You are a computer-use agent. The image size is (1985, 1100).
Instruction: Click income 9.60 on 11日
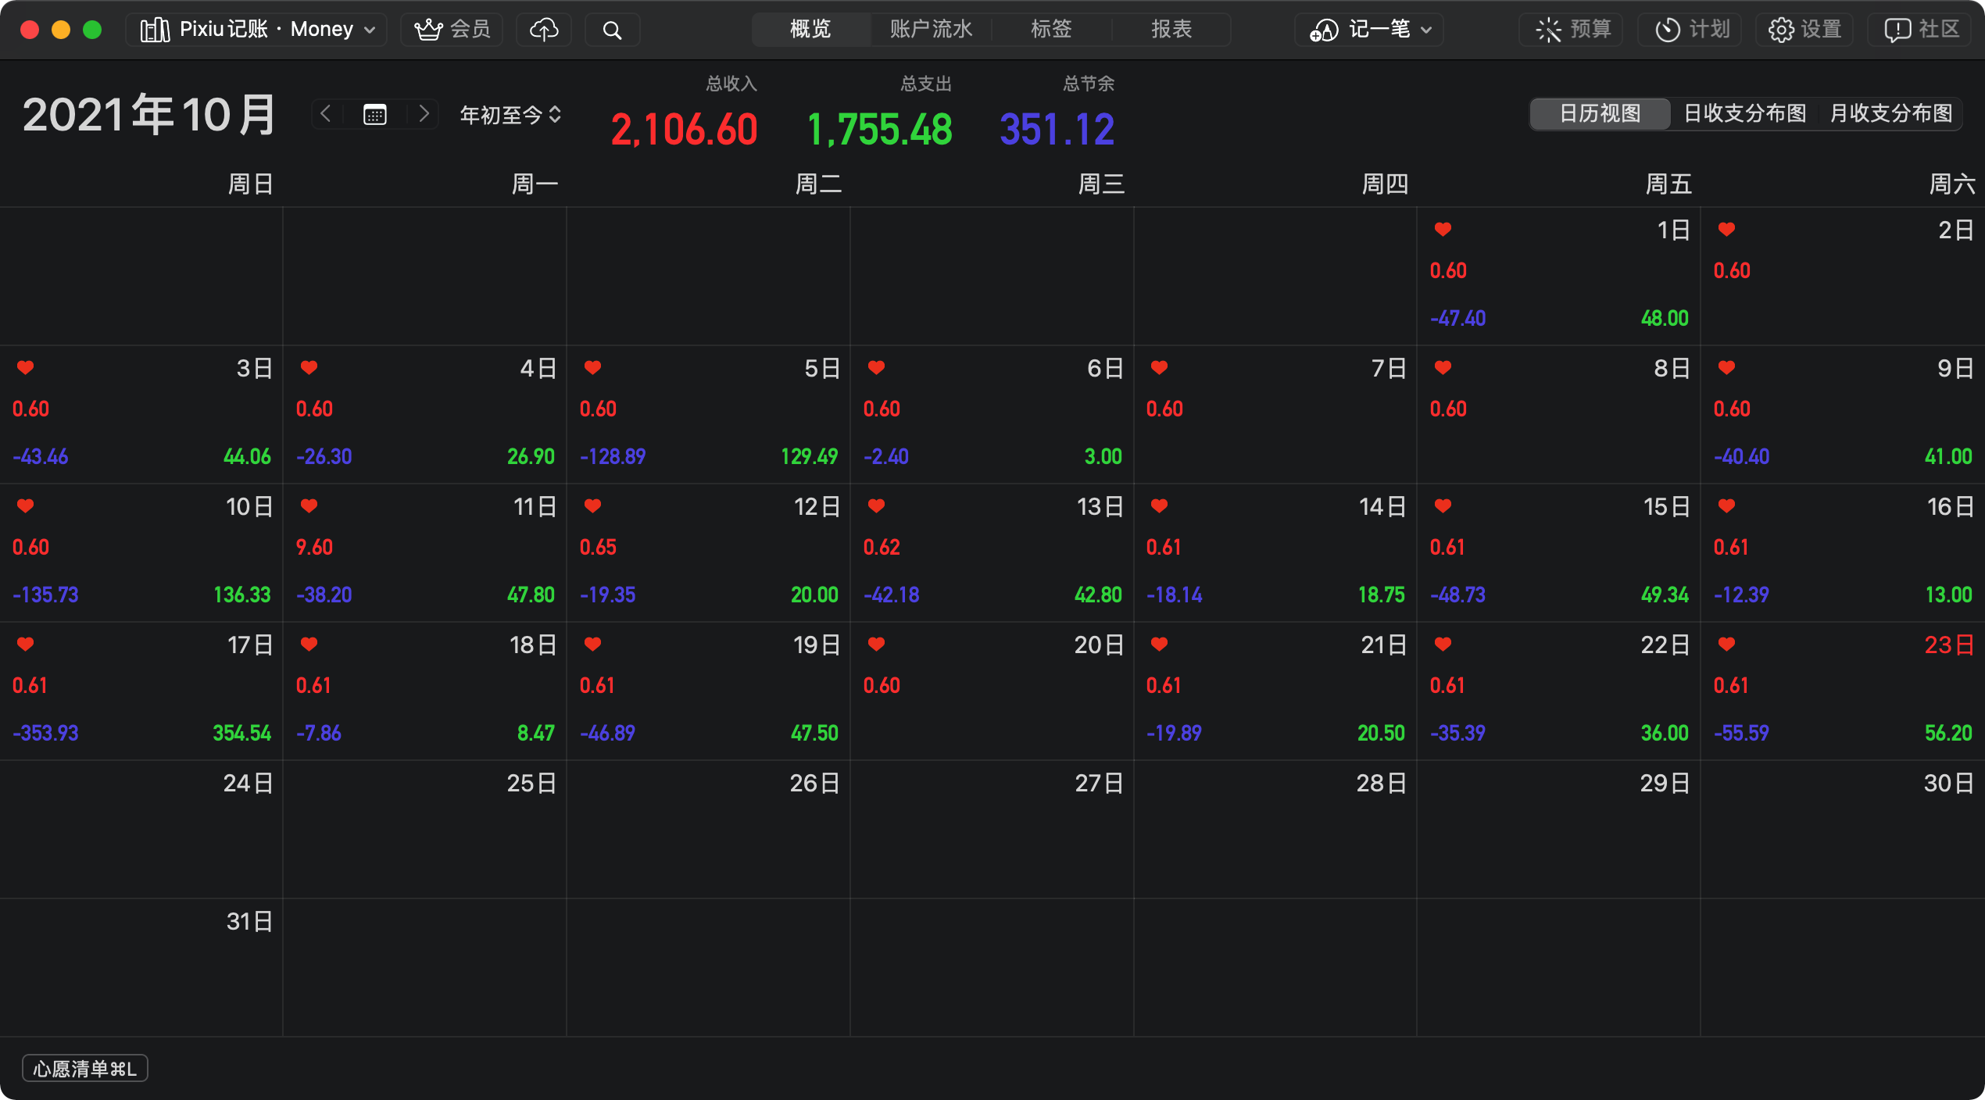314,547
